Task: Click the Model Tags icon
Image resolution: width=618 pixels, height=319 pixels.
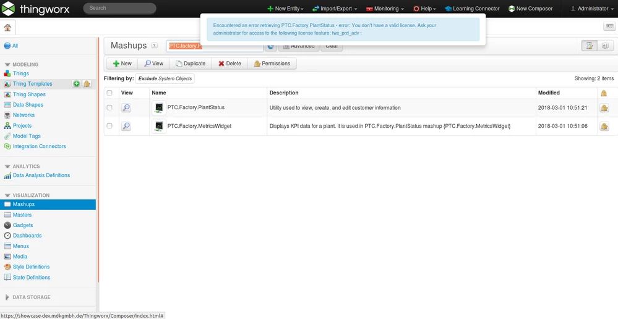Action: tap(7, 136)
